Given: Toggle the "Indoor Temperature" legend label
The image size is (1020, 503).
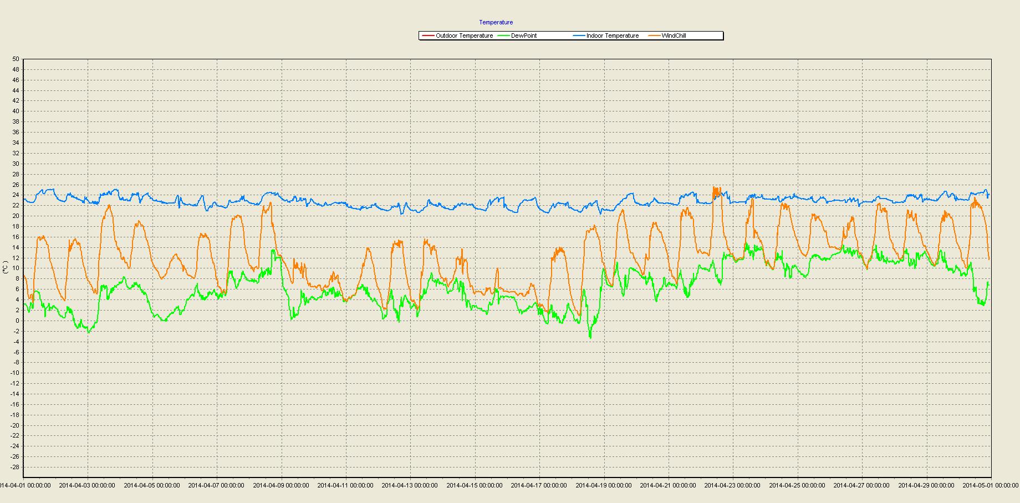Looking at the screenshot, I should pos(613,36).
